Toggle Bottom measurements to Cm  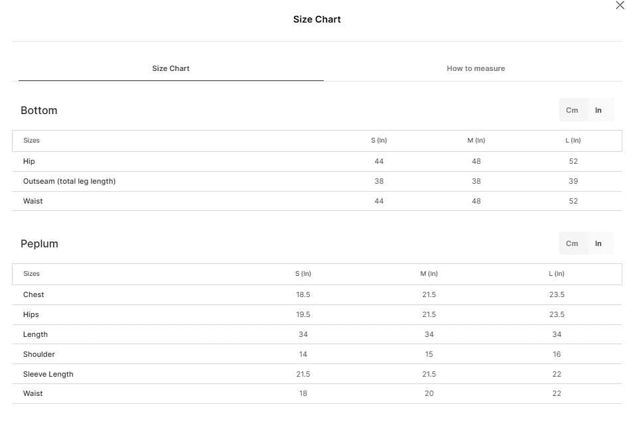point(572,110)
